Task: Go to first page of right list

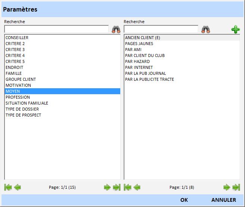Action: coord(127,187)
